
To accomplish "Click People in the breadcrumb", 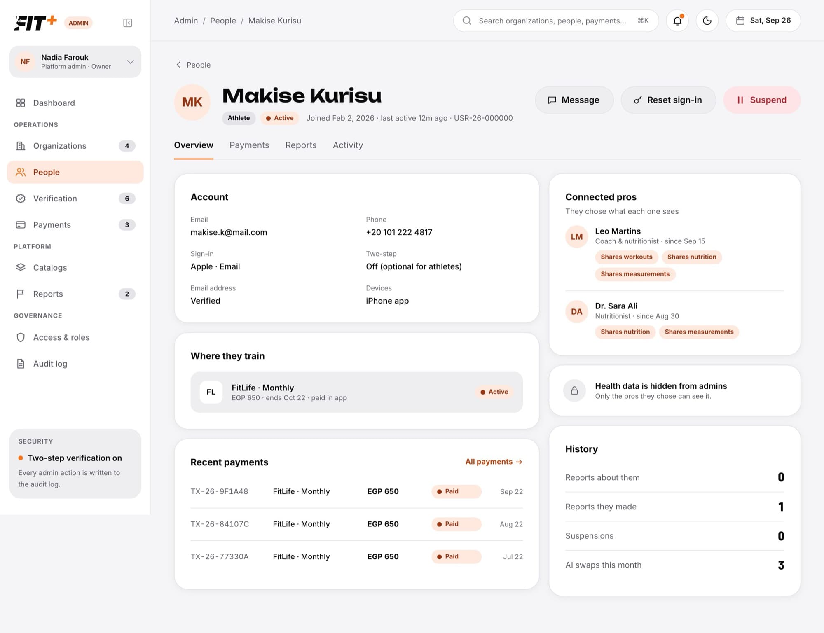I will (x=223, y=21).
